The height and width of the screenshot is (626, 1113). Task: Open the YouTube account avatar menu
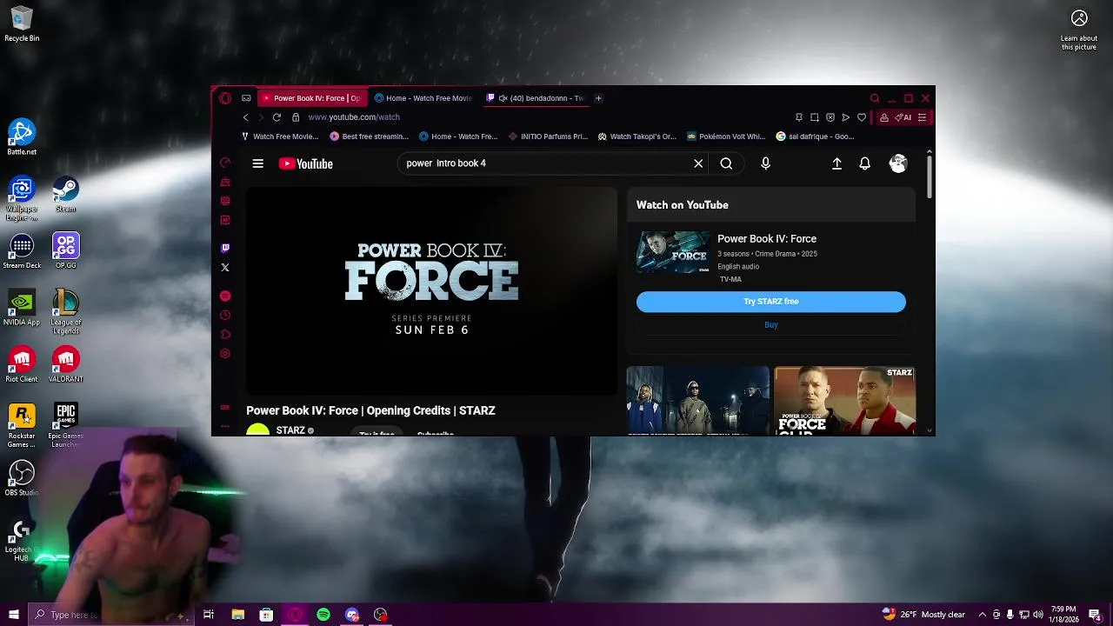[x=898, y=163]
